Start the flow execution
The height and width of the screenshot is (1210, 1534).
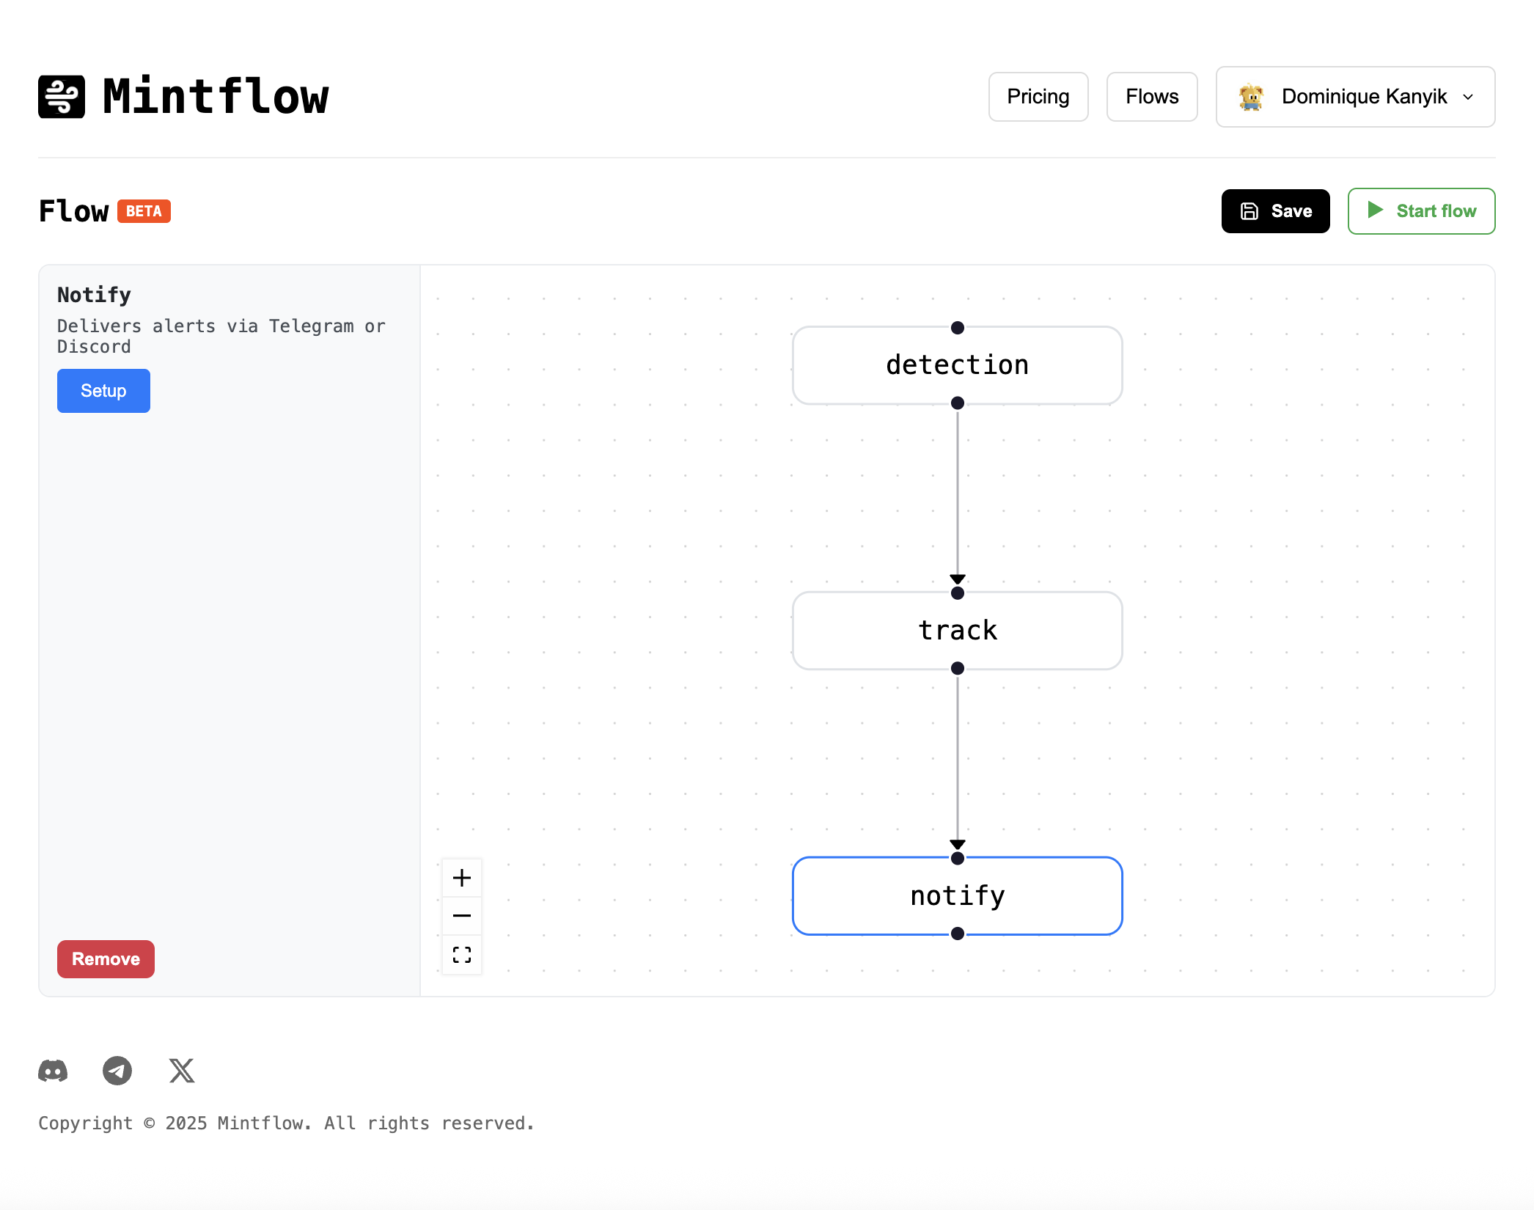(x=1420, y=210)
